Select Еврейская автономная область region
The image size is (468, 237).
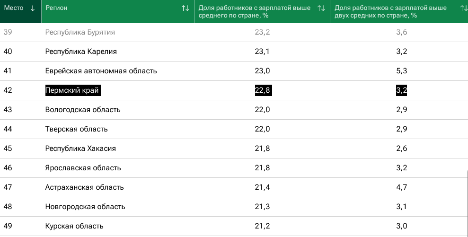(101, 71)
